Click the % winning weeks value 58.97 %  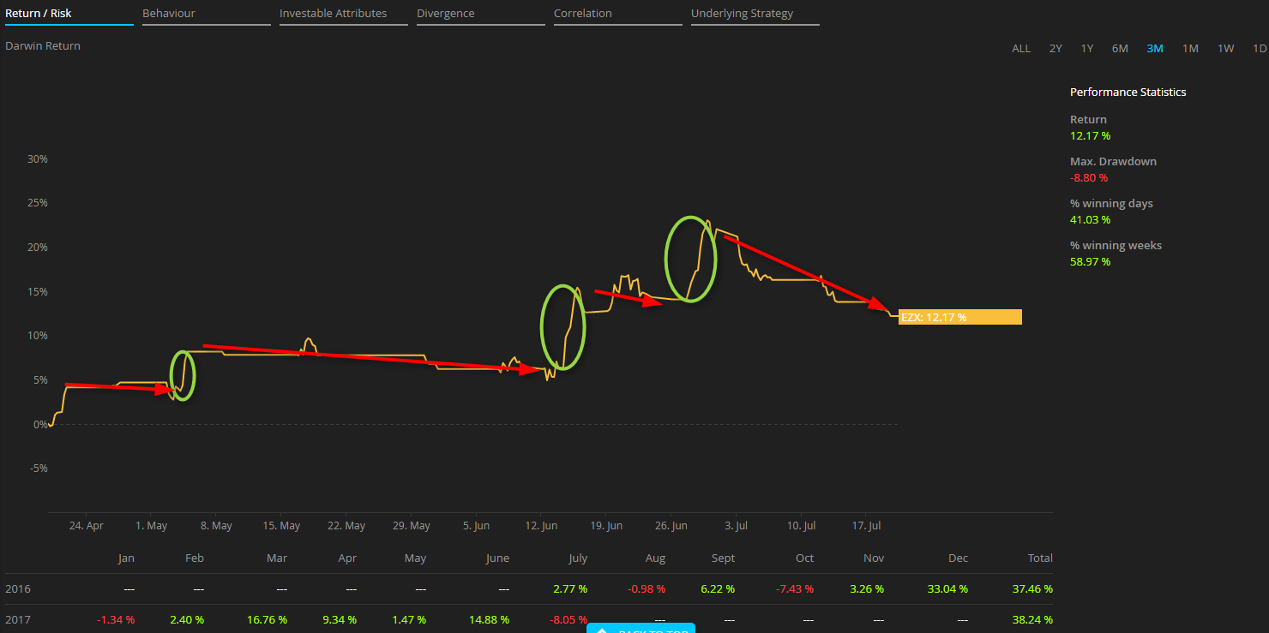[x=1091, y=261]
